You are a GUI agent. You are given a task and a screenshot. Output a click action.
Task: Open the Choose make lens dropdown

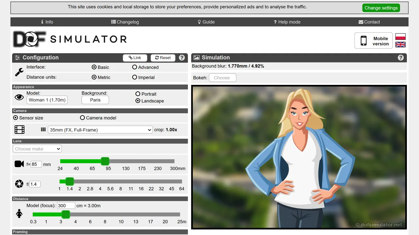point(37,149)
